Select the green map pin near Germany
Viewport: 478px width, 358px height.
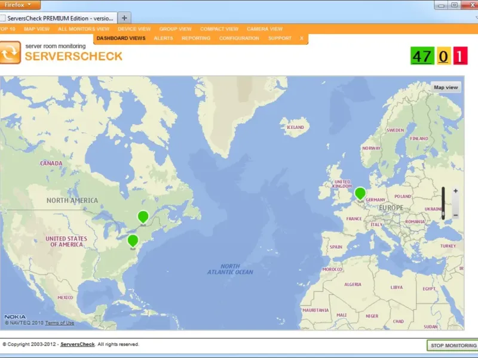(x=360, y=193)
